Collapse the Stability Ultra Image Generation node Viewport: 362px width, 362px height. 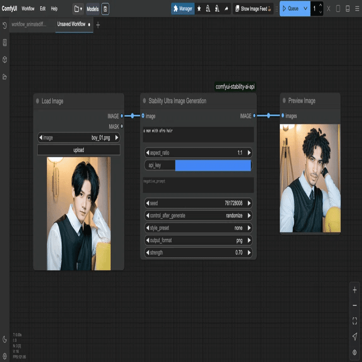[144, 101]
